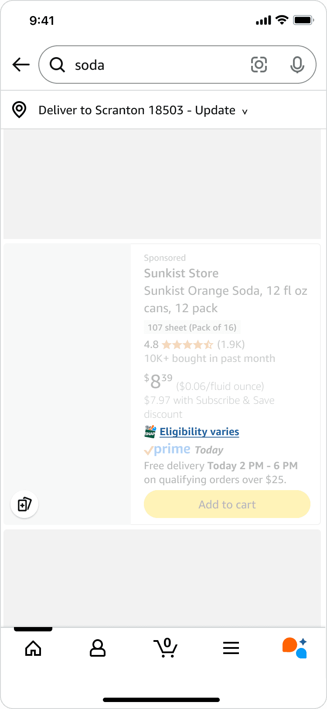The image size is (327, 709).
Task: Click the location pin icon
Action: 19,110
